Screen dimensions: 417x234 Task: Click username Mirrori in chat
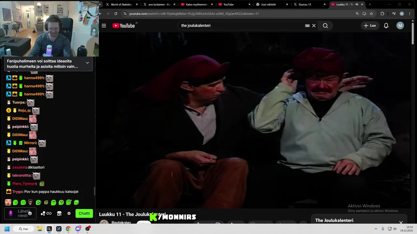[x=30, y=143]
